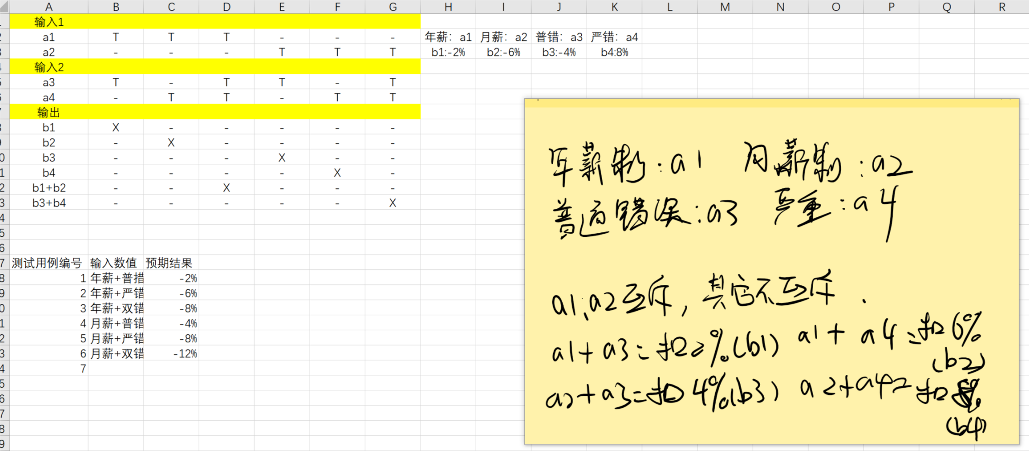Click the '年薪: a1' legend cell

(448, 37)
